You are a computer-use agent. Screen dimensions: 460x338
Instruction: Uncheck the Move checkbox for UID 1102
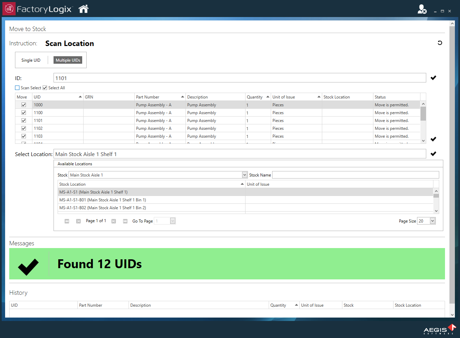click(x=24, y=128)
